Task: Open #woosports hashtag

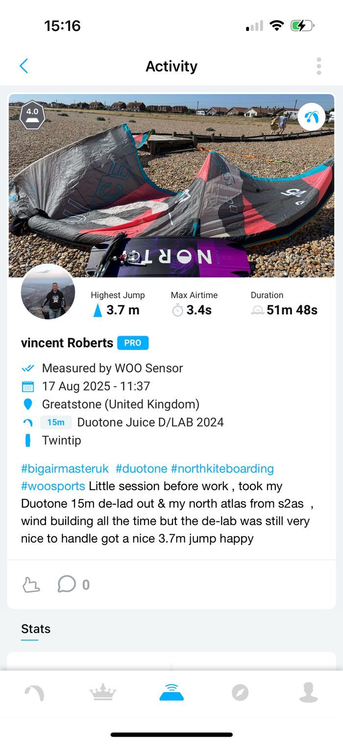Action: tap(53, 486)
